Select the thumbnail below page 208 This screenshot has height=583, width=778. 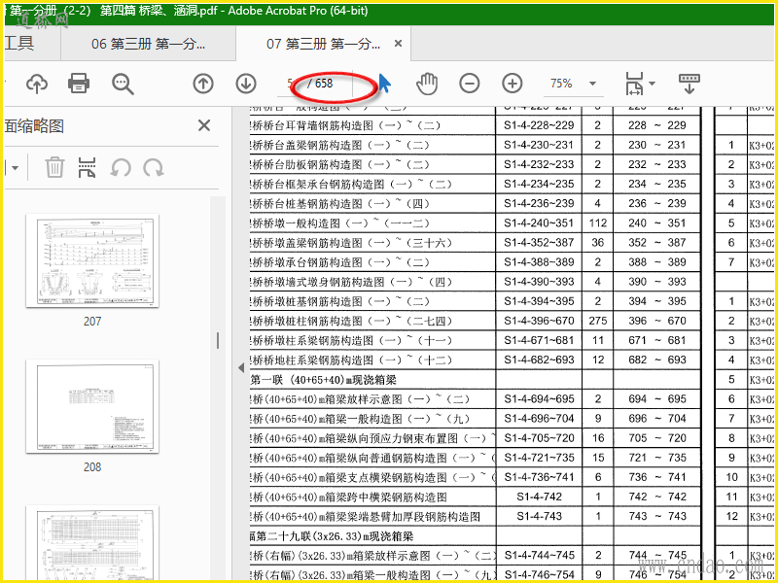click(92, 543)
